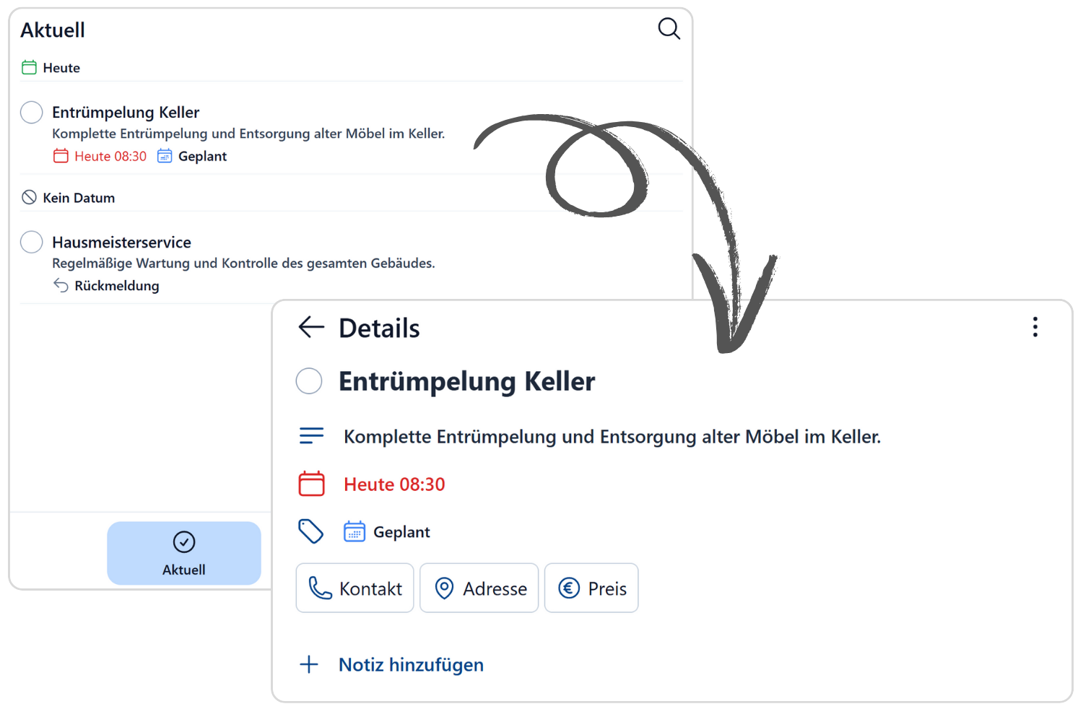Screen dimensions: 1083x722
Task: Click the red calendar icon in Details
Action: pyautogui.click(x=311, y=484)
